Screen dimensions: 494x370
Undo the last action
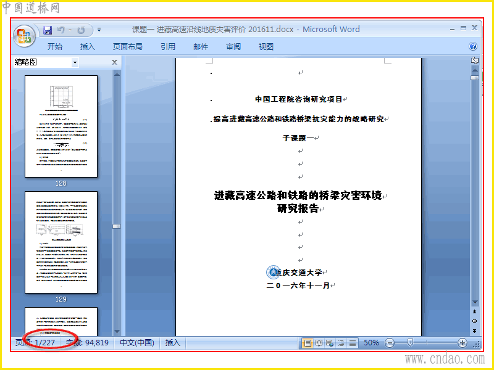61,30
